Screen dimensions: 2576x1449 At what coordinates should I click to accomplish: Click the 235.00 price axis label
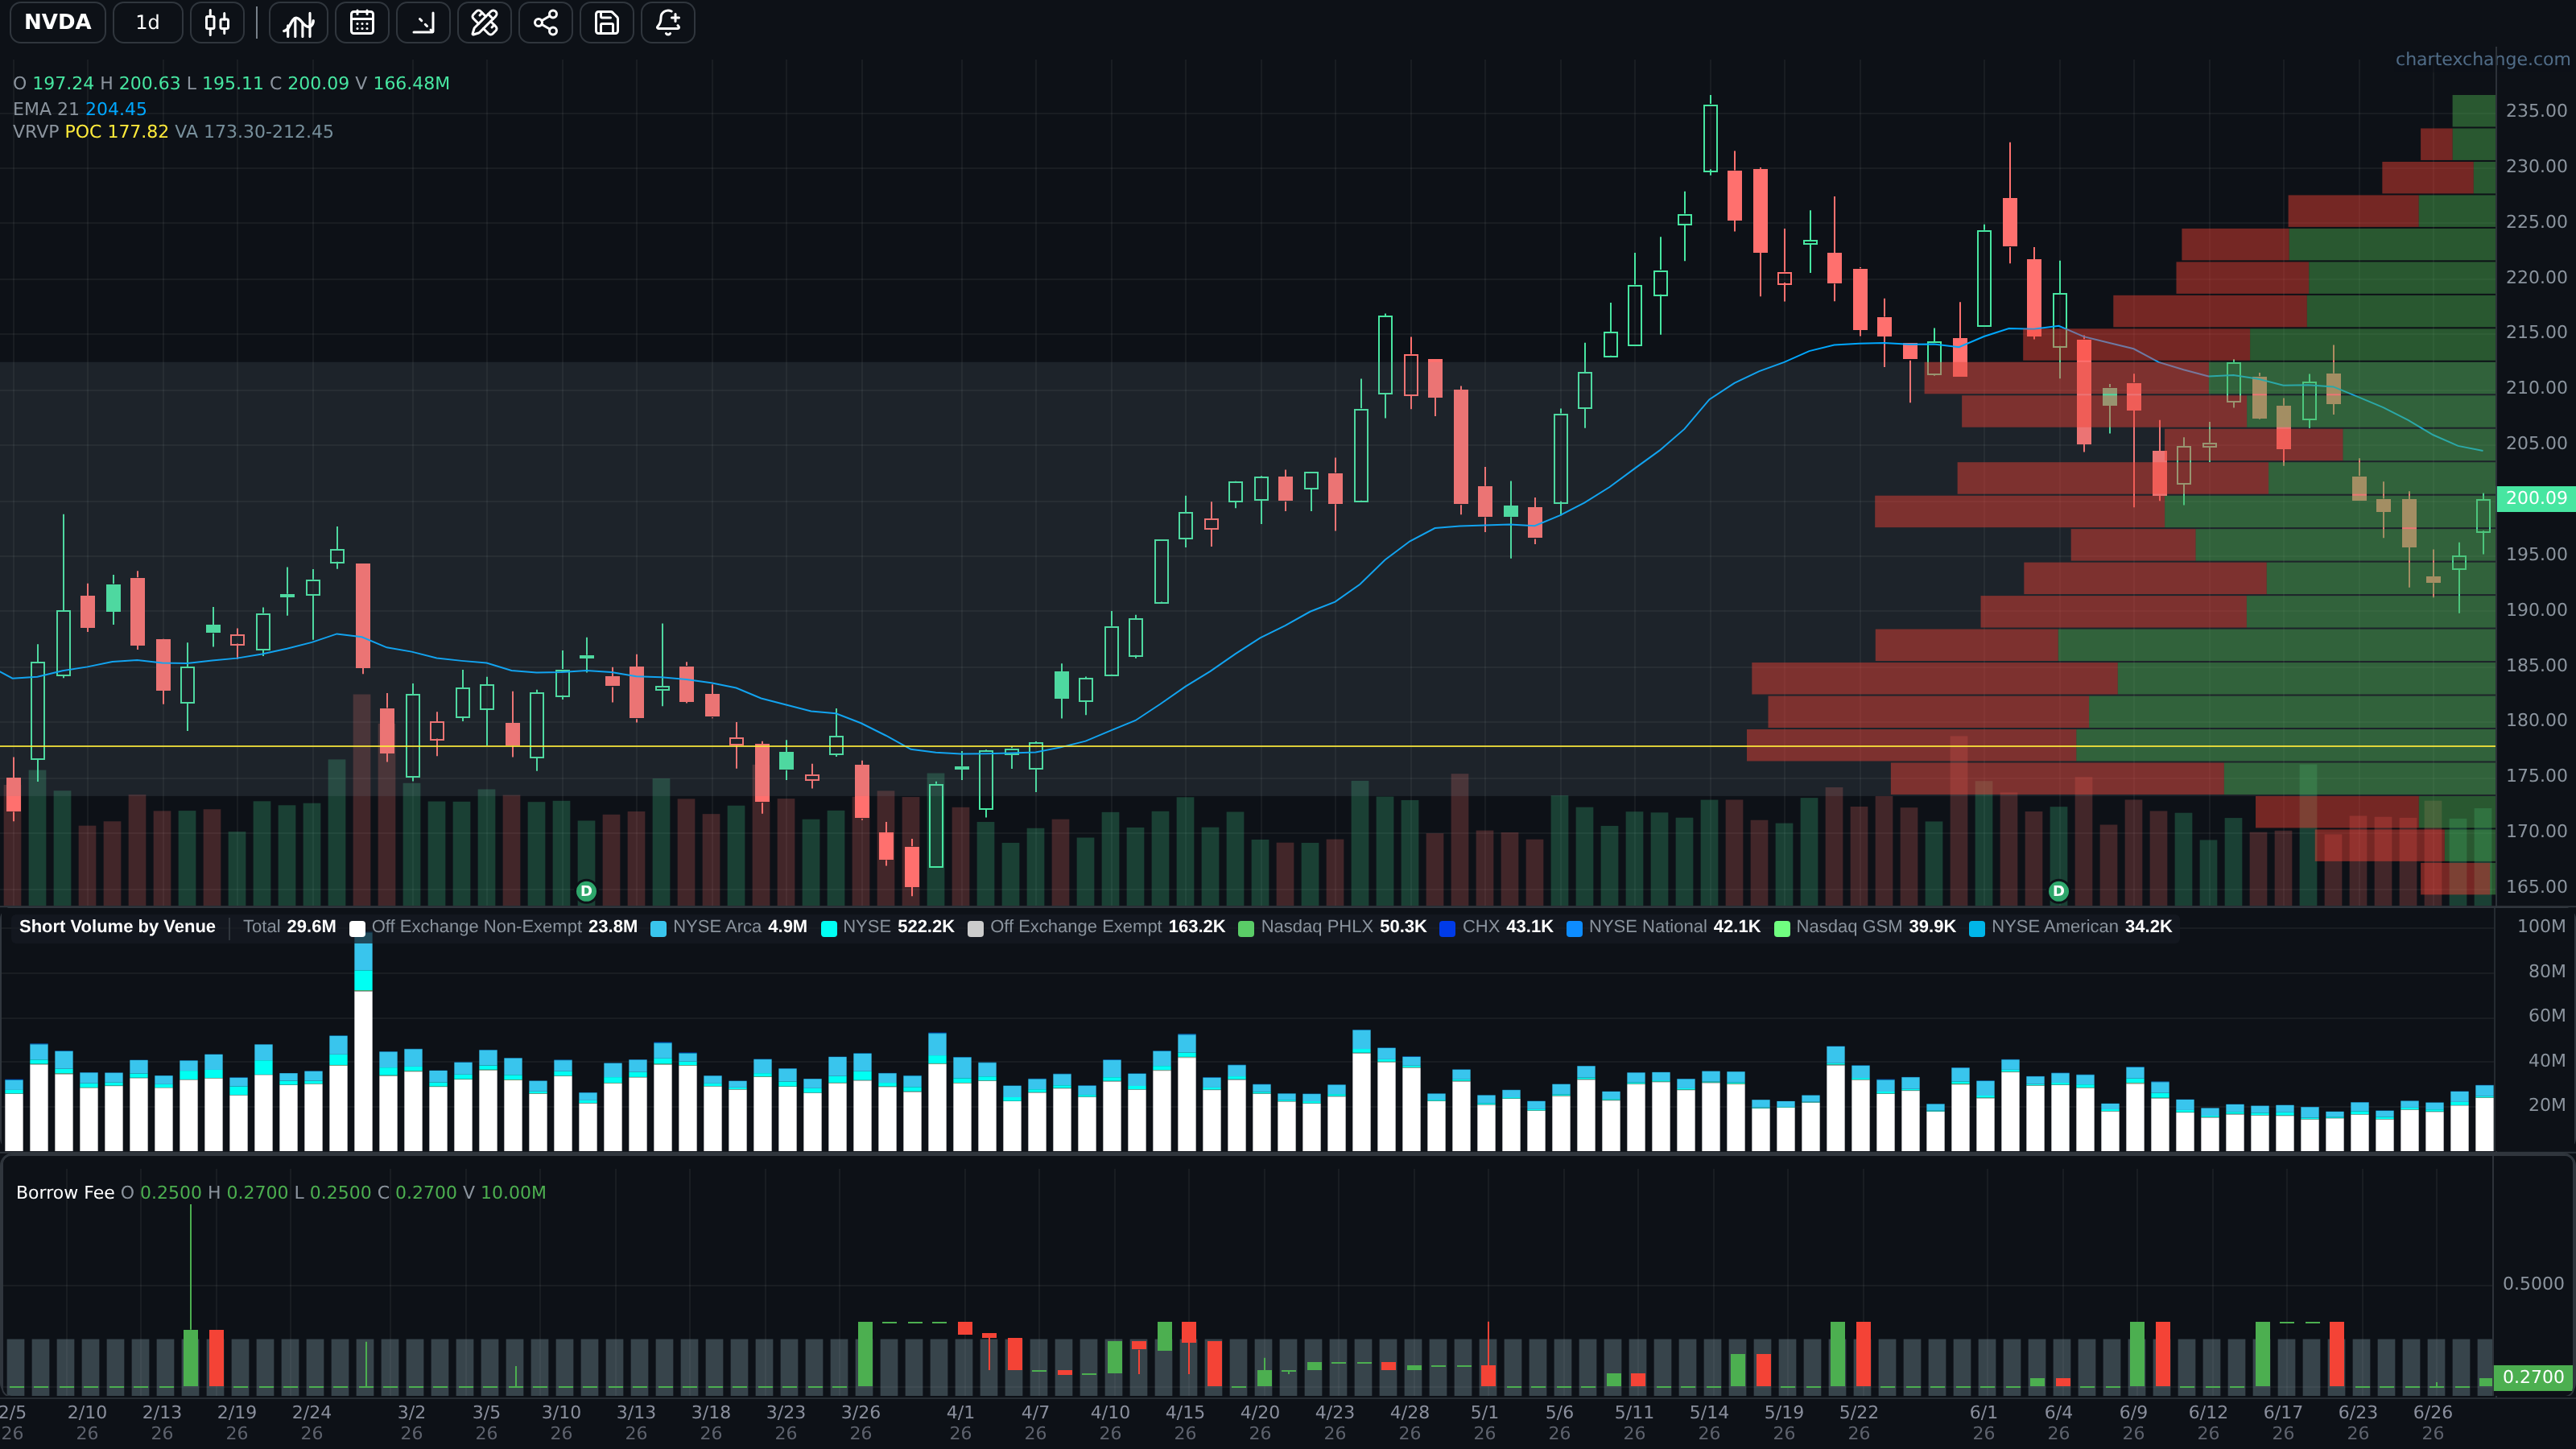coord(2536,110)
